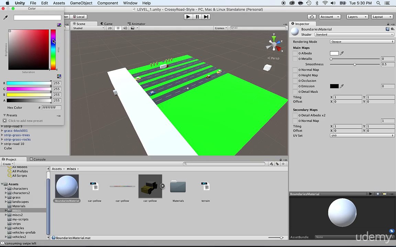
Task: Open macOS Wi-Fi status menu
Action: pyautogui.click(x=325, y=3)
